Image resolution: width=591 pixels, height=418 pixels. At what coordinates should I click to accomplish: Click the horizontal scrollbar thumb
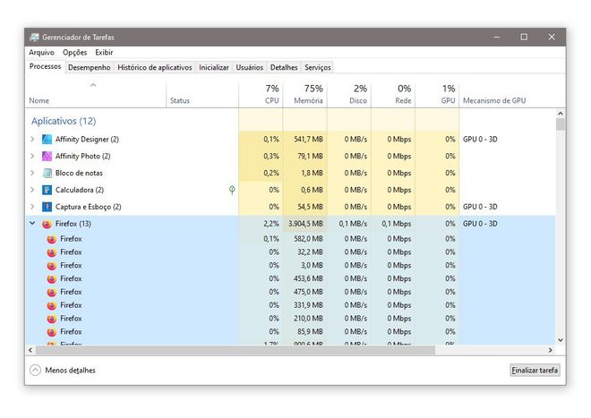[236, 350]
